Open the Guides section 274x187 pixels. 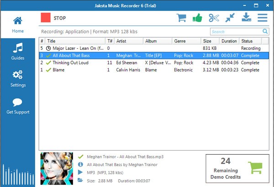[18, 52]
